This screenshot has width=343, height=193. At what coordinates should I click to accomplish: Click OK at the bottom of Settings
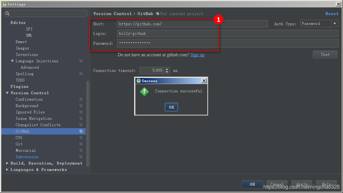pos(252,184)
